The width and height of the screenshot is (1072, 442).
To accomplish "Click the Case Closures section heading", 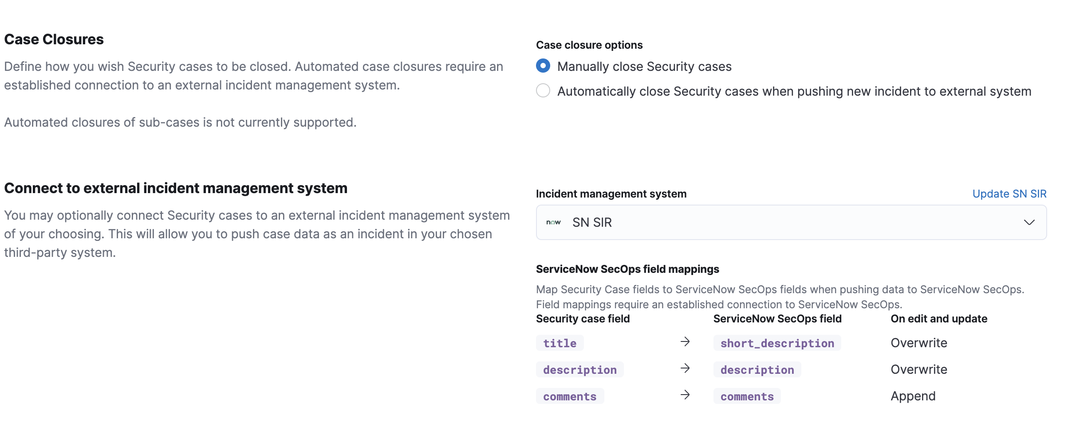I will [54, 39].
